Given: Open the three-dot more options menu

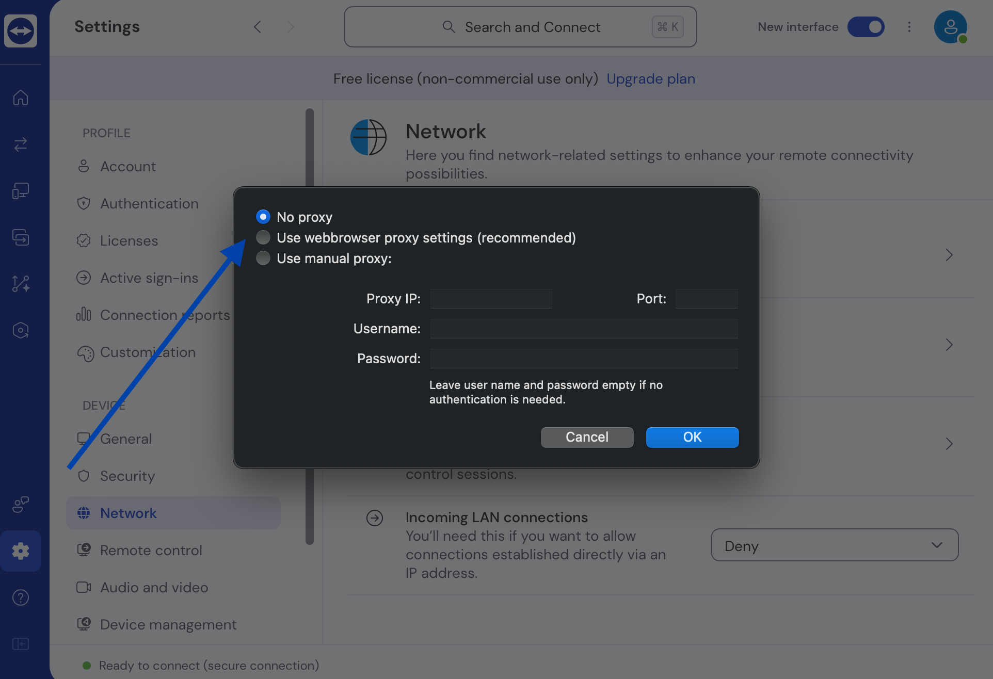Looking at the screenshot, I should (909, 27).
